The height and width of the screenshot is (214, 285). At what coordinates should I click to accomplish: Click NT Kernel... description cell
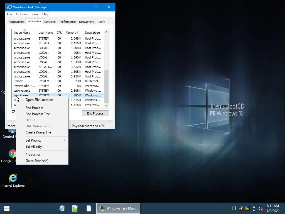[x=93, y=81]
